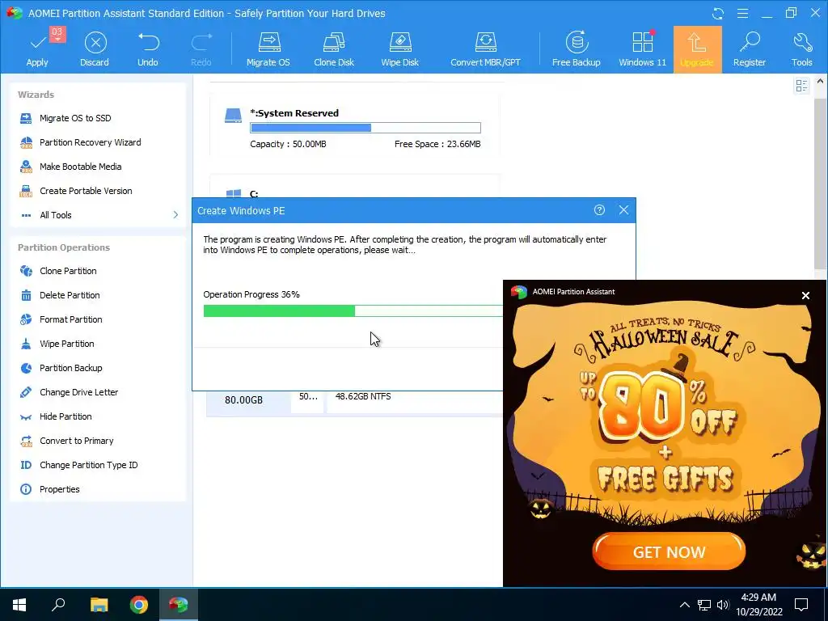Close the Create Windows PE dialog
828x621 pixels.
[623, 210]
